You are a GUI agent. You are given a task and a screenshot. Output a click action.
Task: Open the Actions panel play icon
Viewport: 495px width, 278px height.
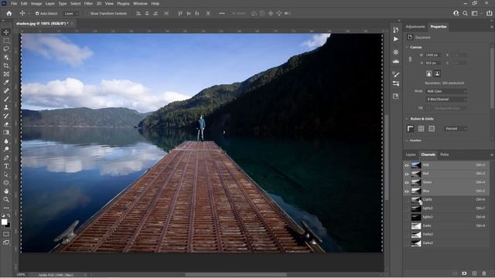tap(396, 39)
